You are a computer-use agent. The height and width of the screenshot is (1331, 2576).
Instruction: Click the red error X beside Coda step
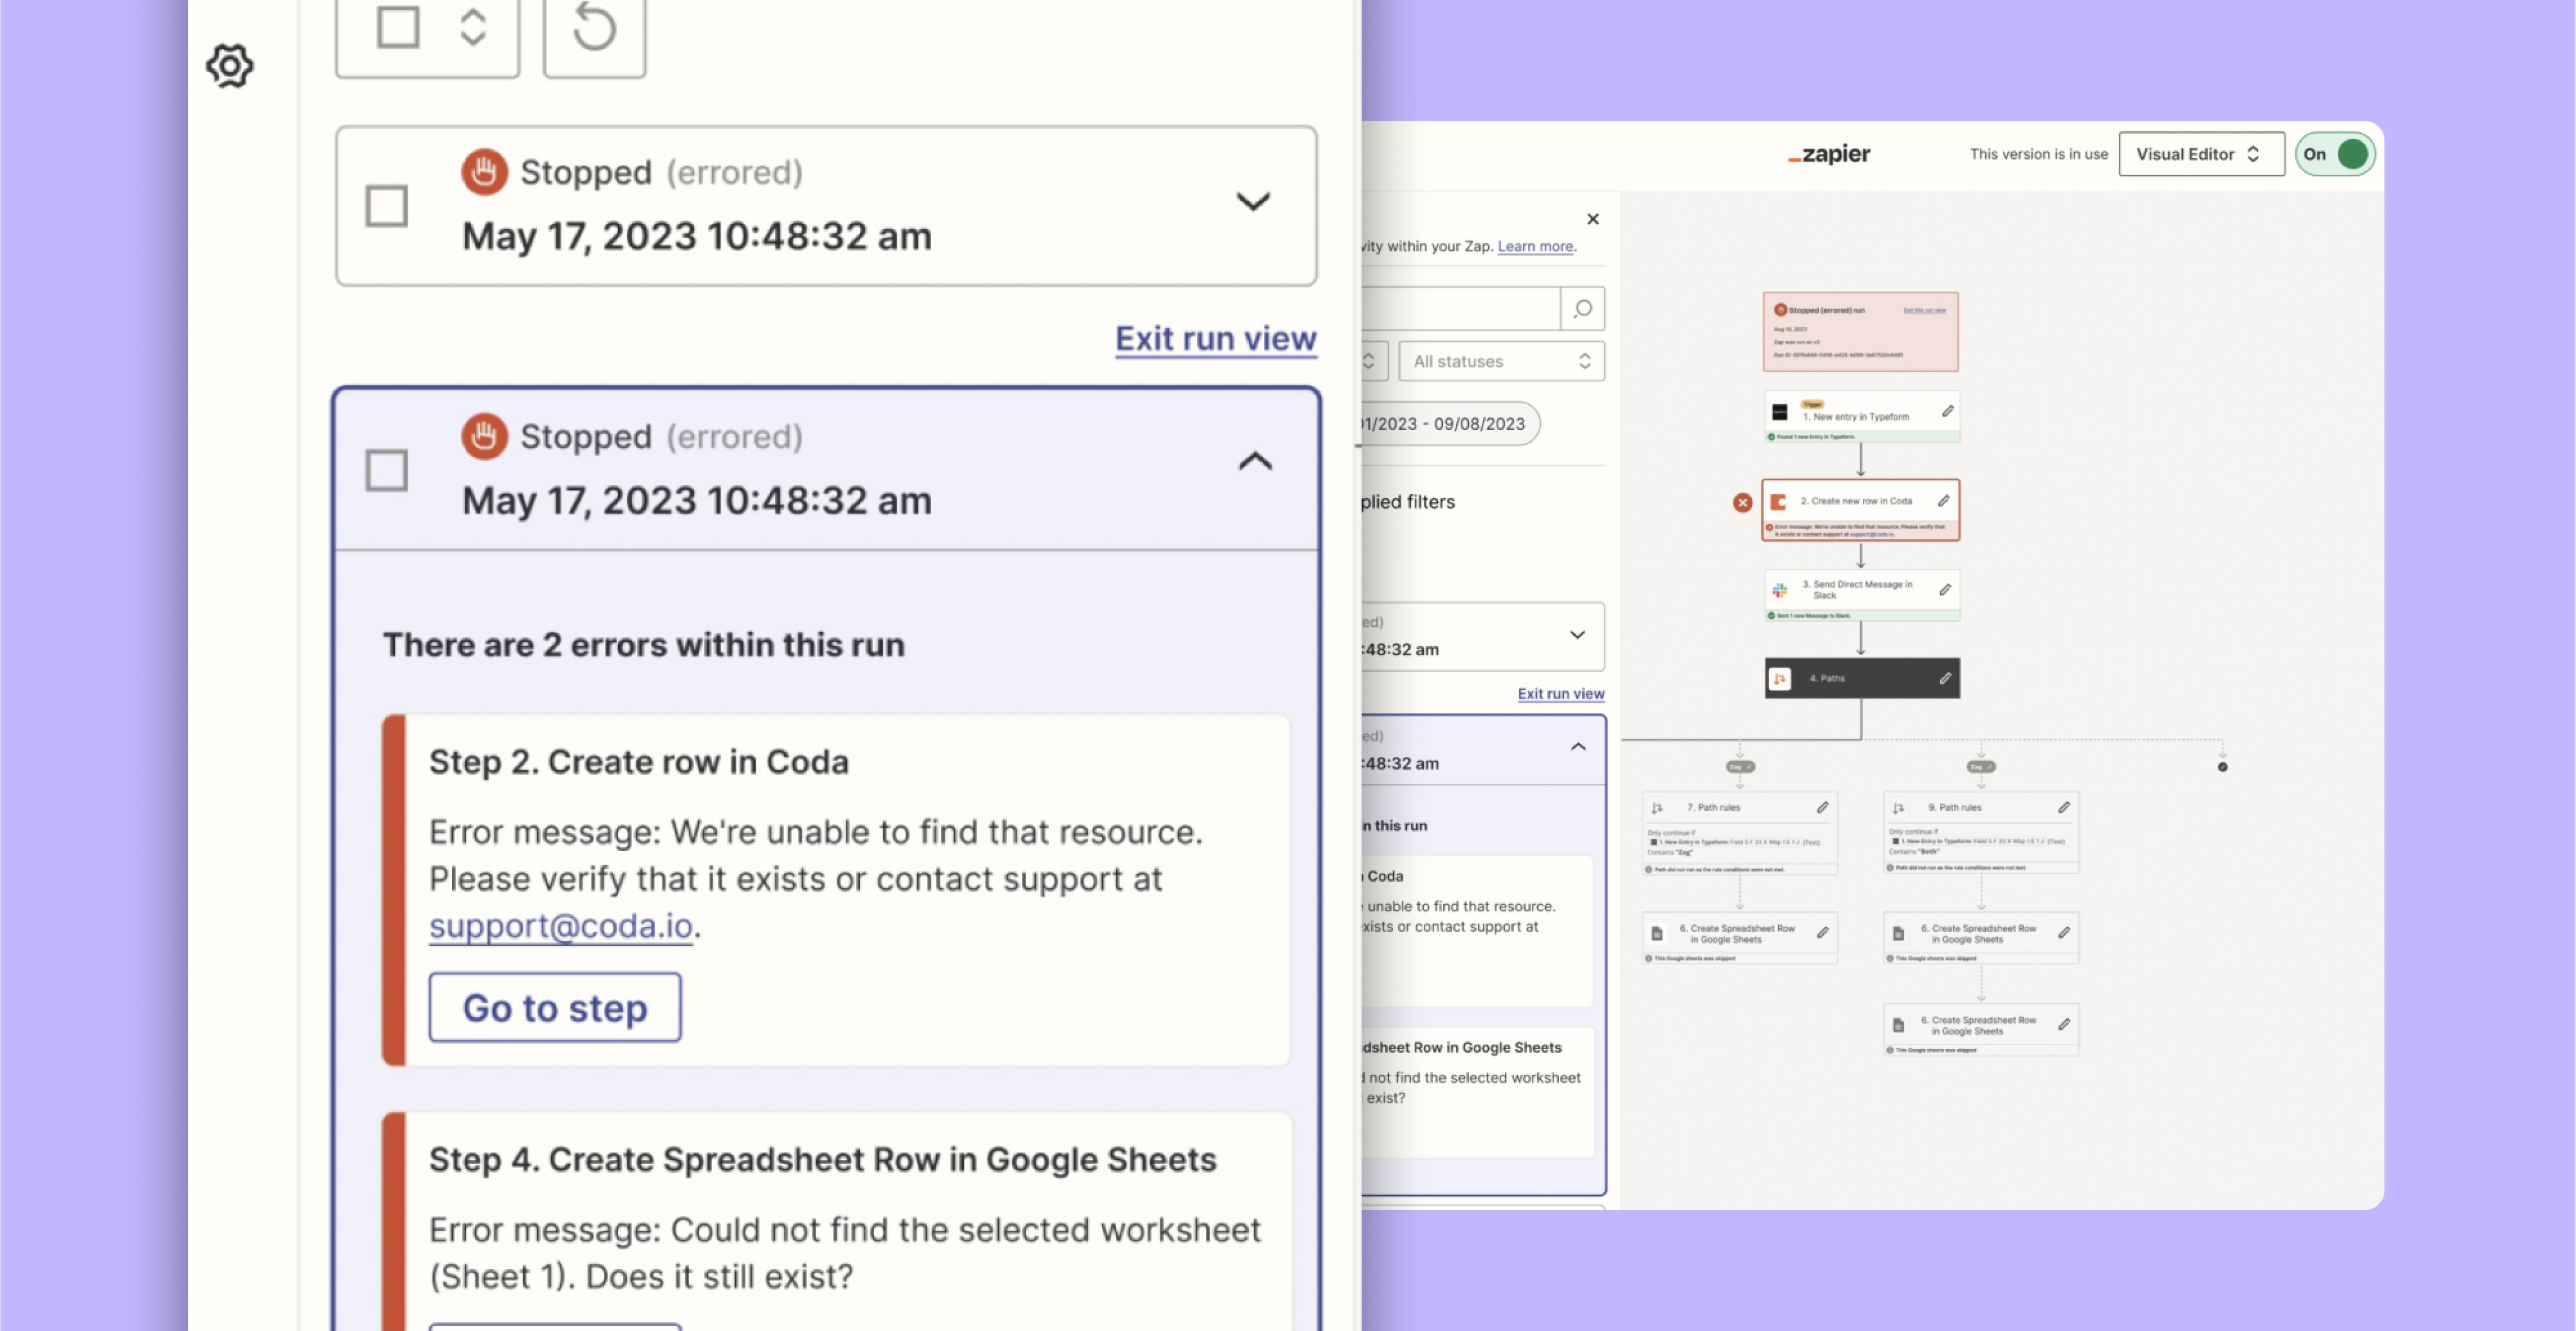pos(1742,503)
